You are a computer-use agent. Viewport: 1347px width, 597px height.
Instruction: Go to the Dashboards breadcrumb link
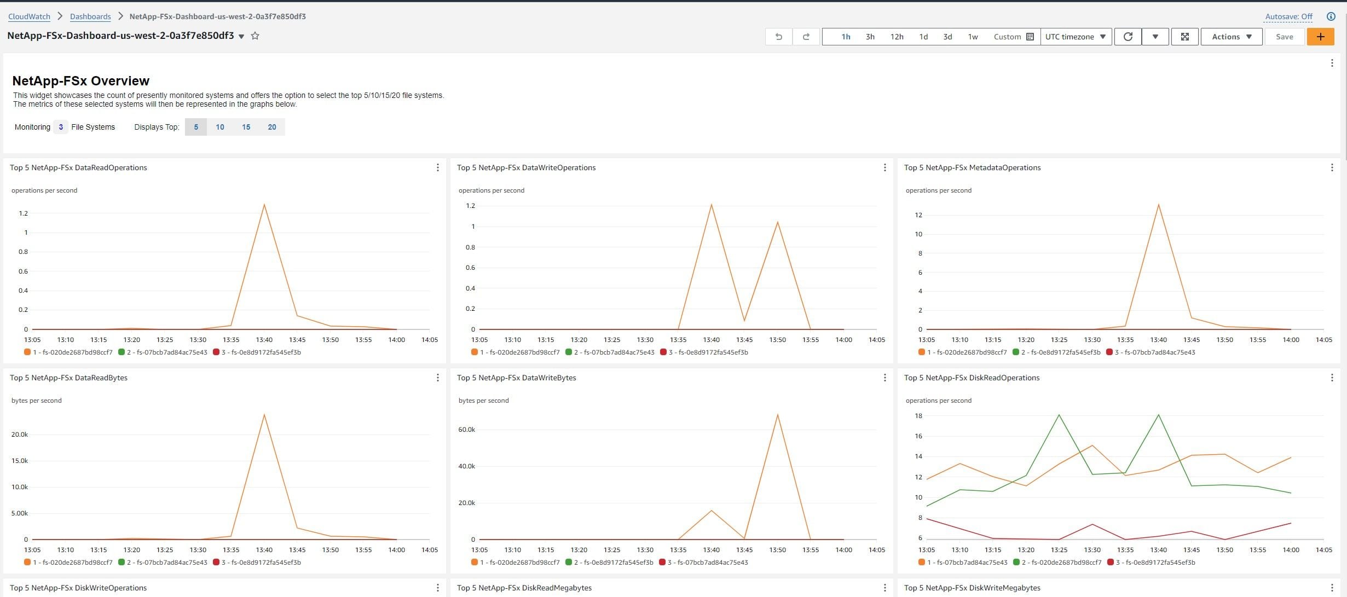tap(90, 16)
